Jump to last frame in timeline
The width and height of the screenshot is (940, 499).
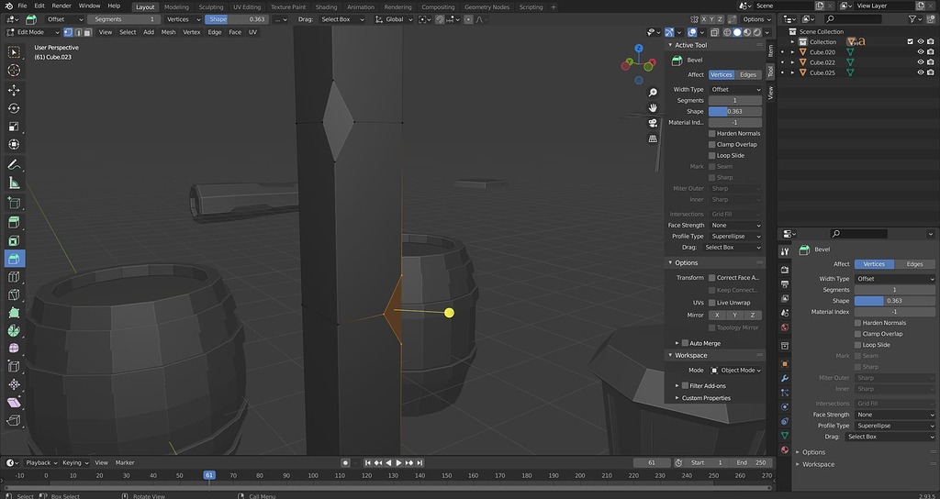coord(420,463)
